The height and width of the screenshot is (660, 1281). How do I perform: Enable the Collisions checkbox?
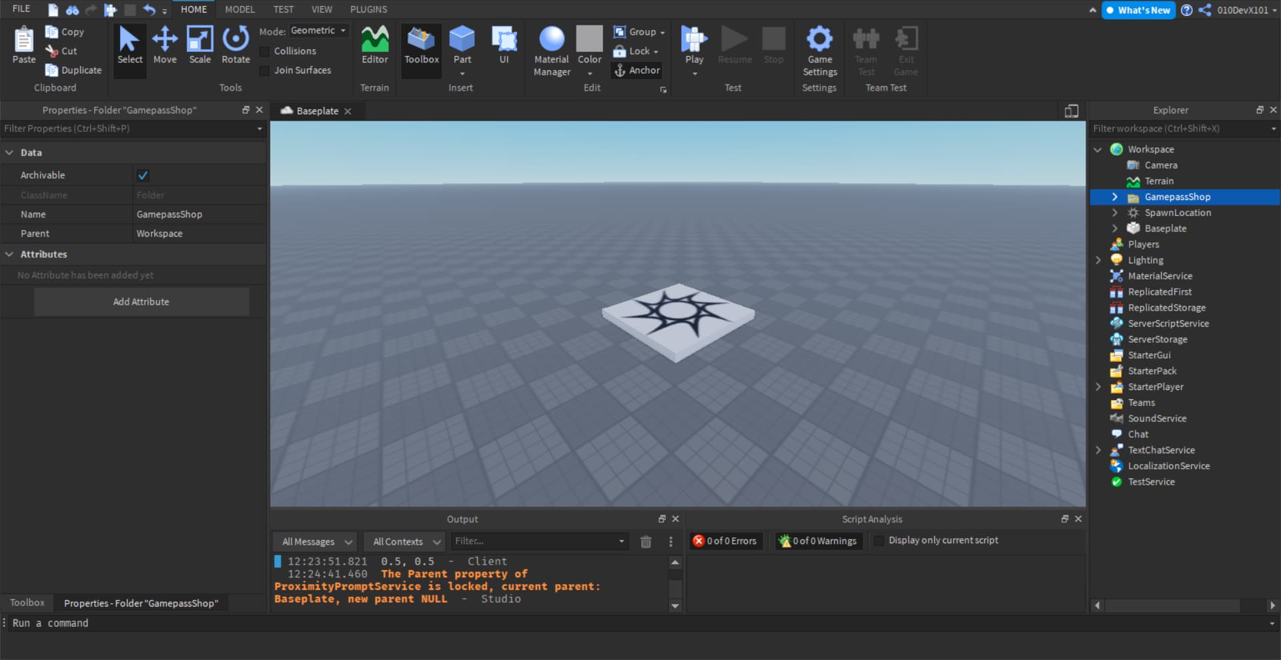click(x=265, y=51)
